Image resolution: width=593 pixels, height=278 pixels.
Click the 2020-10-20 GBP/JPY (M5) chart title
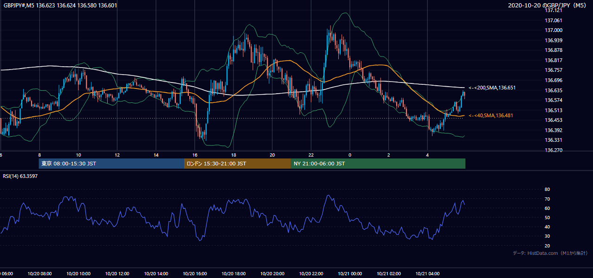[548, 6]
